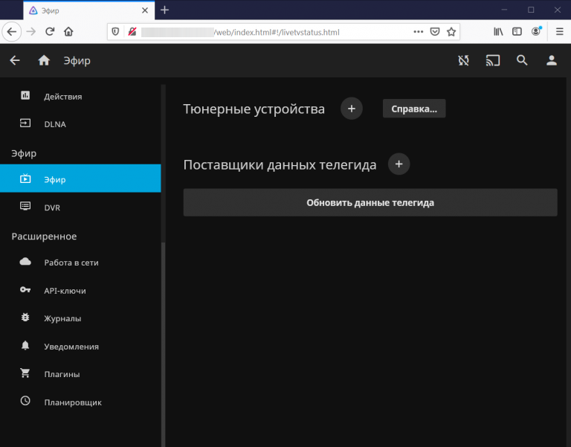Open the SyncPlay icon in header
Viewport: 571px width, 447px height.
pyautogui.click(x=464, y=61)
